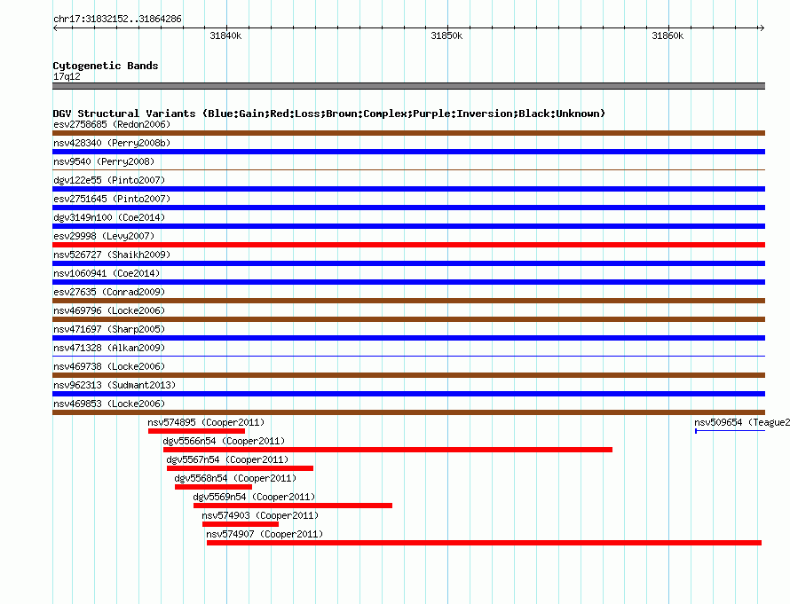The width and height of the screenshot is (790, 604).
Task: Select the brown nsv469738 complex bar
Action: tap(408, 375)
